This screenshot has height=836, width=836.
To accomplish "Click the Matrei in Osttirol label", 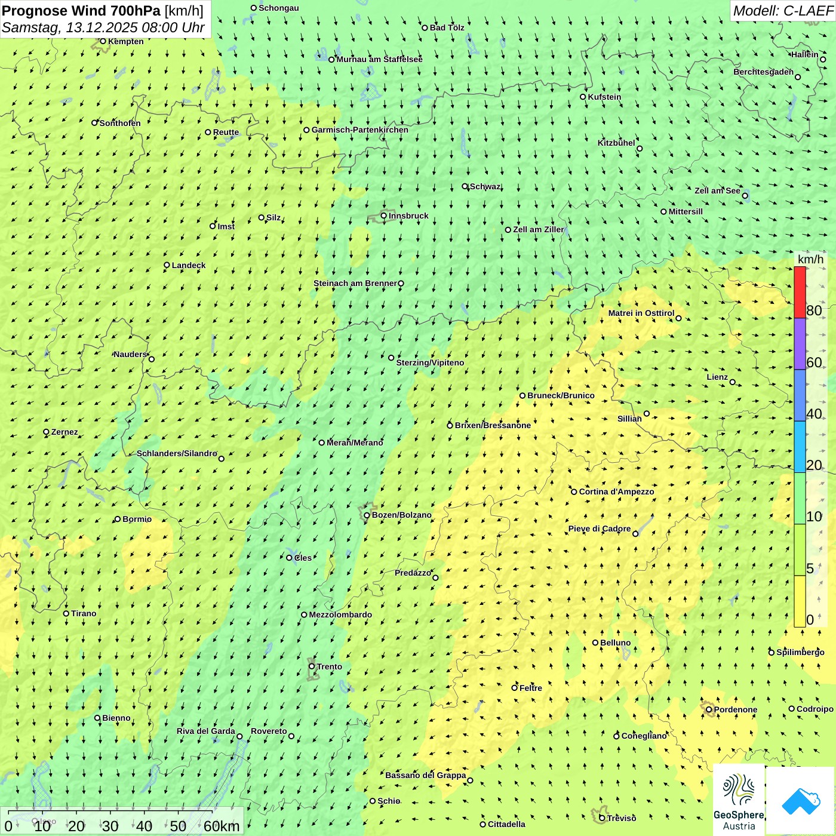I will pyautogui.click(x=641, y=313).
